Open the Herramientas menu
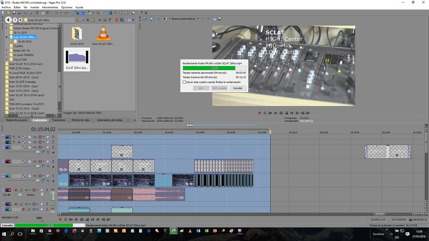 (x=50, y=7)
